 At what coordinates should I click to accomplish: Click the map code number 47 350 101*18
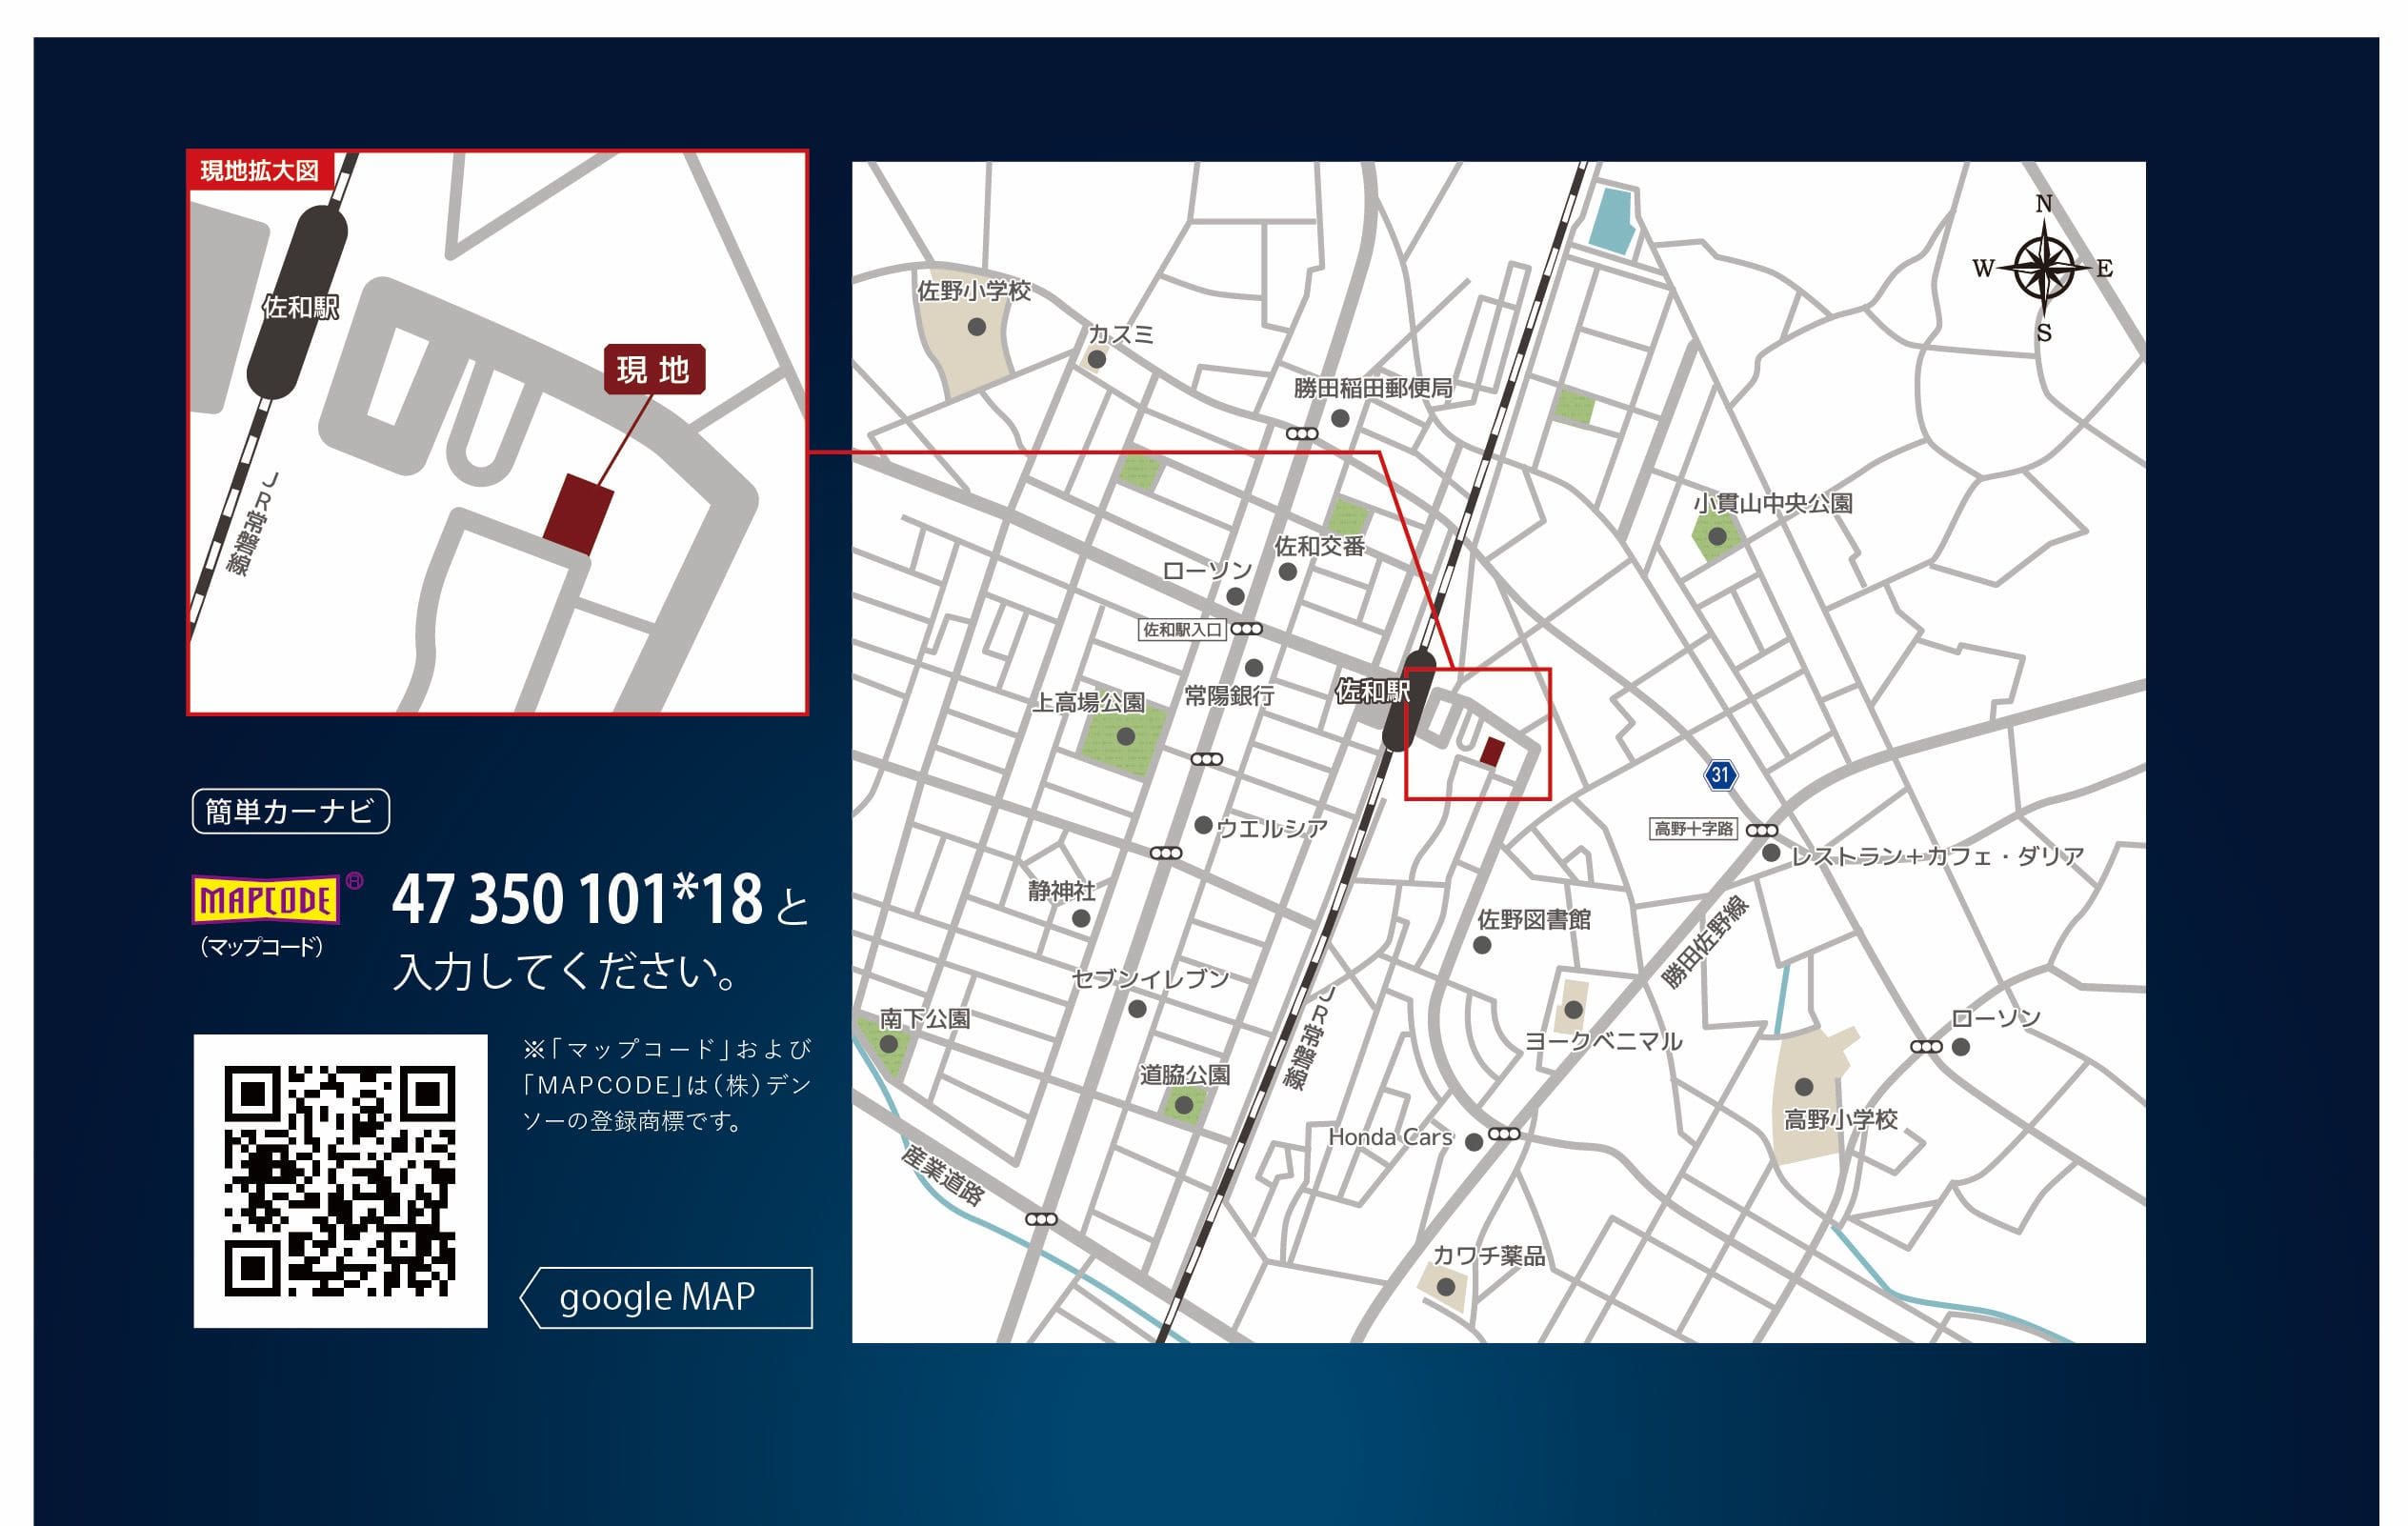pyautogui.click(x=576, y=899)
